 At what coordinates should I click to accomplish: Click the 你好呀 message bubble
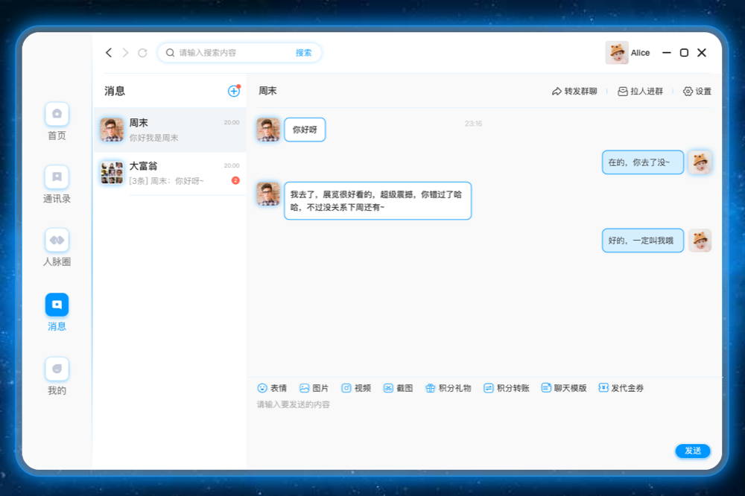point(305,130)
